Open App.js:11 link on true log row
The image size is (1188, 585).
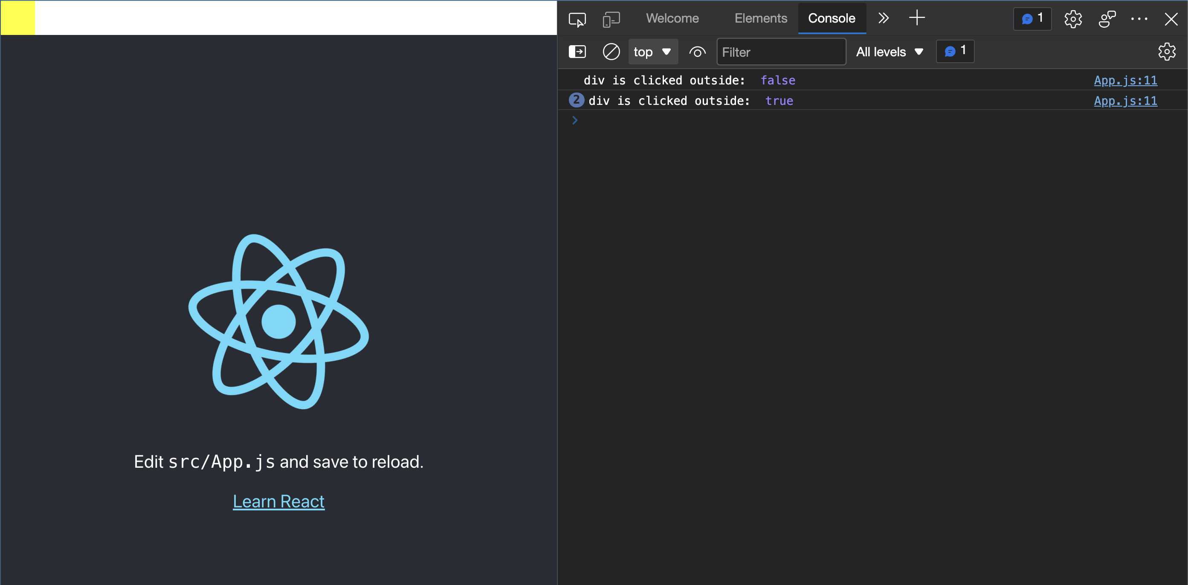[x=1125, y=101]
